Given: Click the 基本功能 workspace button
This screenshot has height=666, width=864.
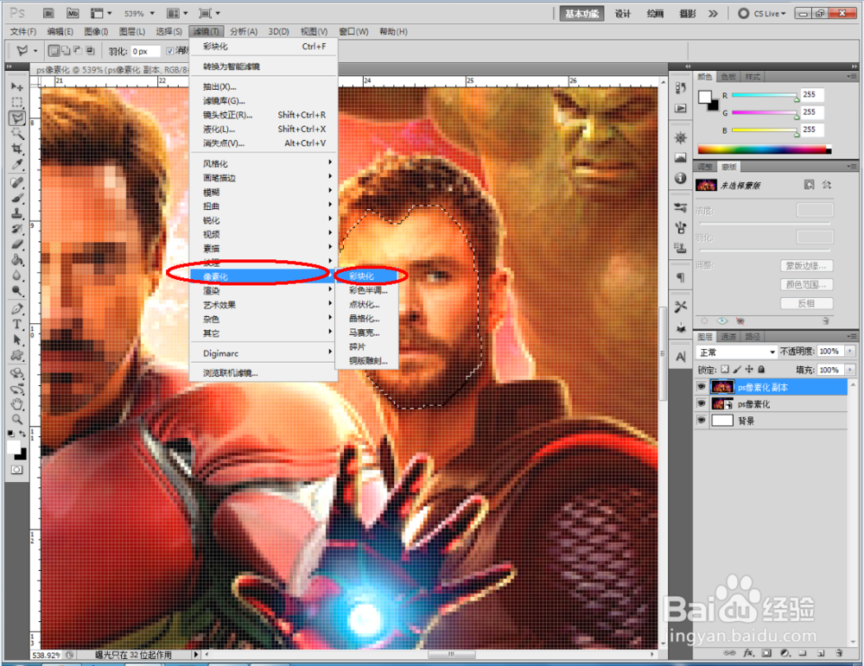Looking at the screenshot, I should point(581,13).
